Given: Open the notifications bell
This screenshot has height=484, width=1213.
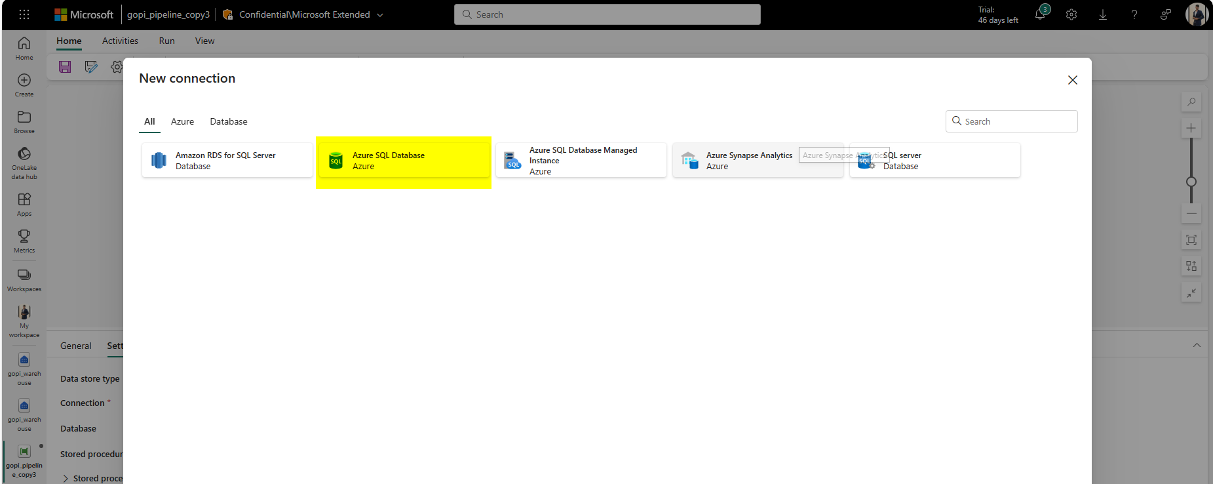Looking at the screenshot, I should [1040, 14].
